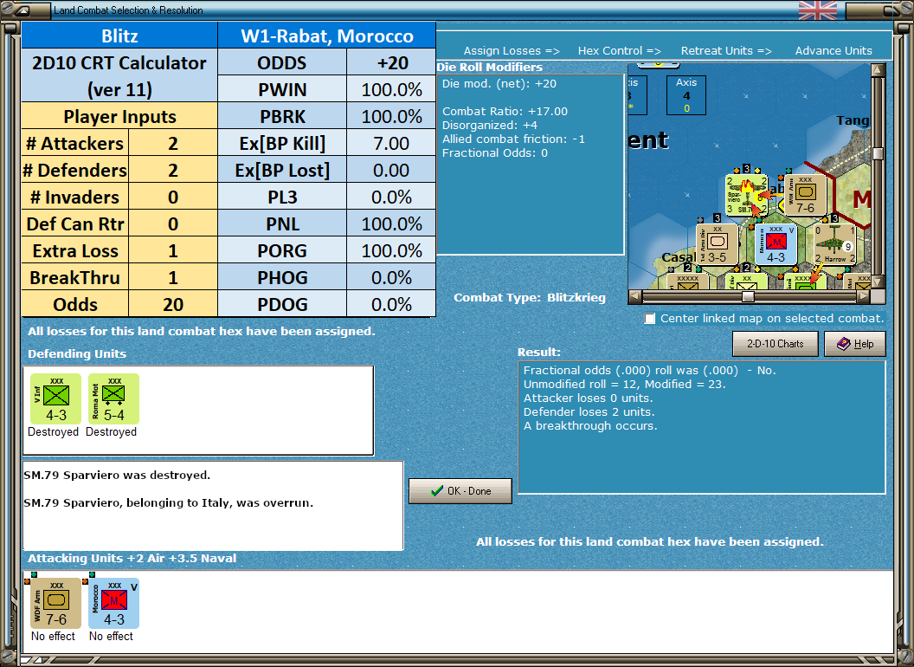Click 'Disorganized: +4' modifier line
This screenshot has width=914, height=667.
pyautogui.click(x=490, y=126)
